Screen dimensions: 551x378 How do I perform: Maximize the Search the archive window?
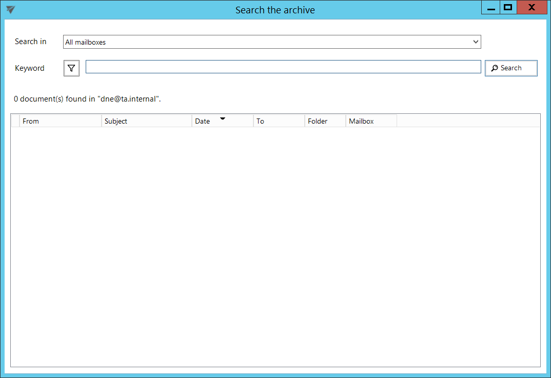[x=508, y=7]
